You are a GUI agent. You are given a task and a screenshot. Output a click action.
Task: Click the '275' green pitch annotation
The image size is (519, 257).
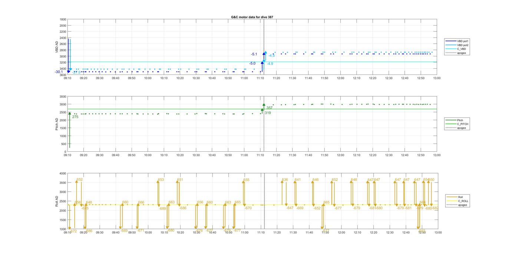coord(75,117)
